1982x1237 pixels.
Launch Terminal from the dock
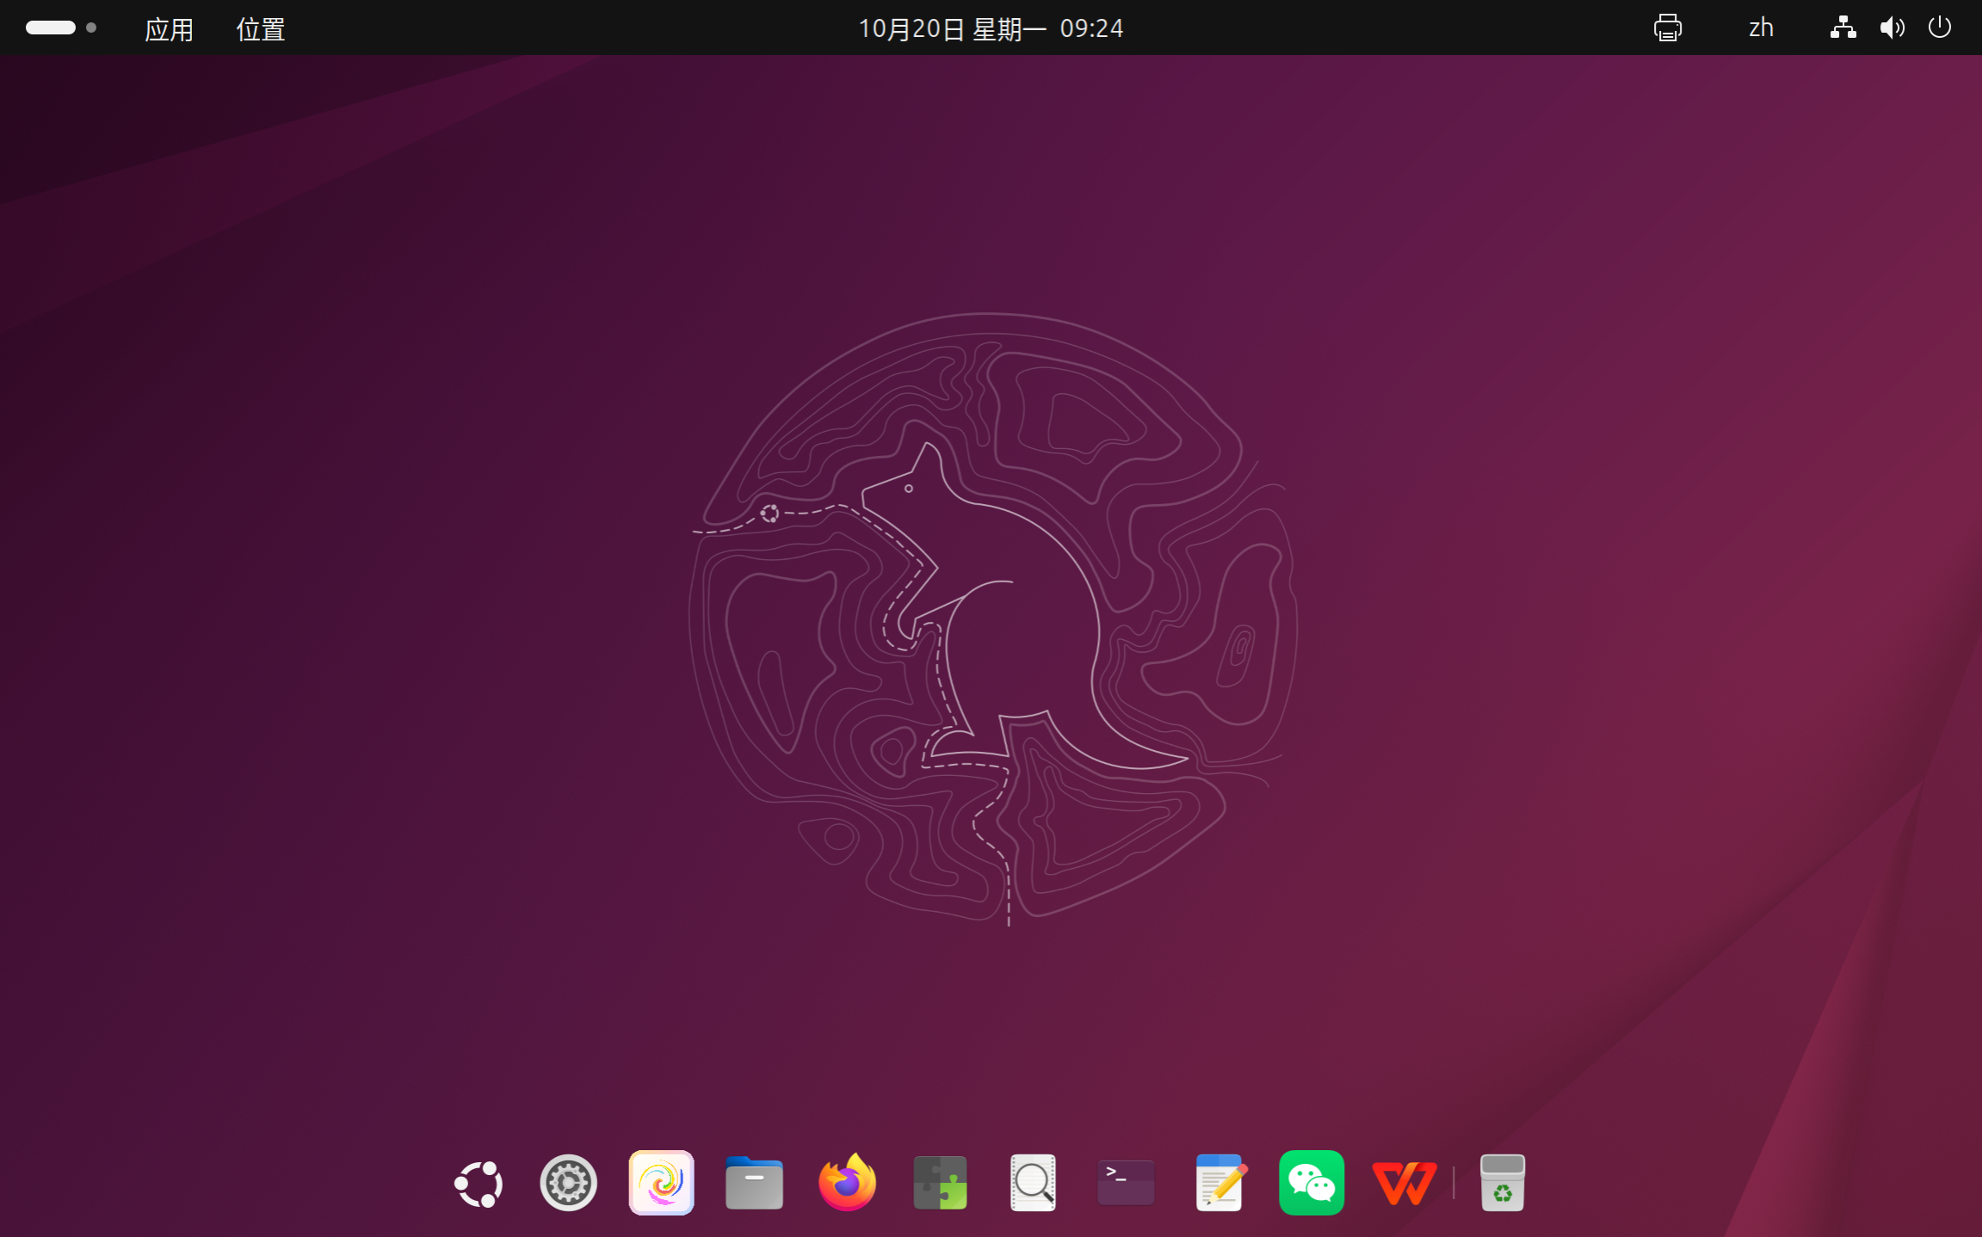1126,1183
